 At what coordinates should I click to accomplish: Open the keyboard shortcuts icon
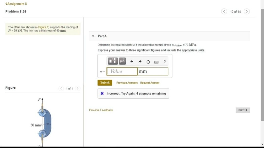(x=156, y=62)
